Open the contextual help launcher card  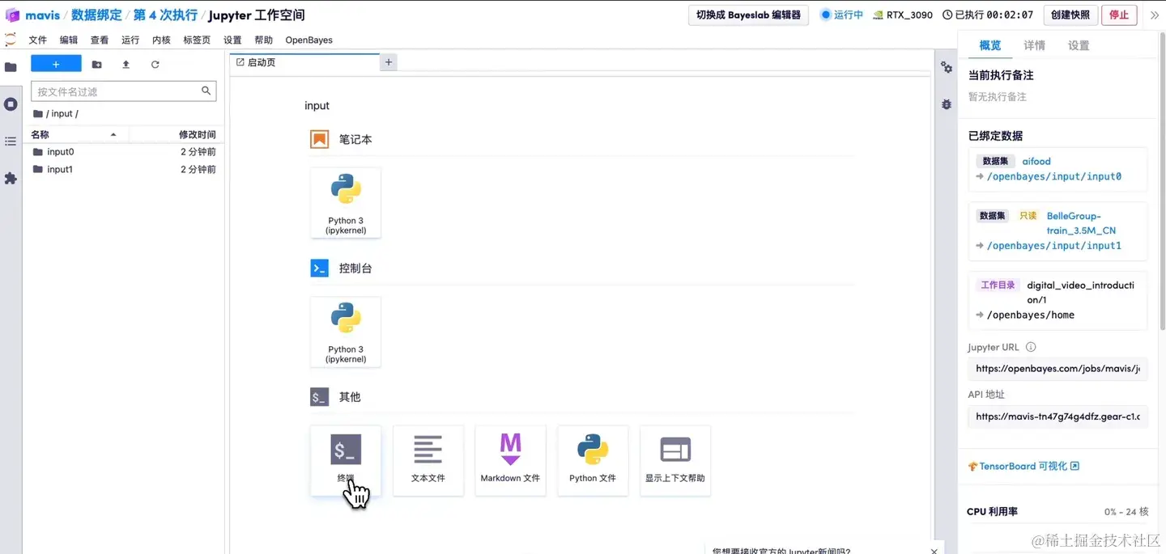(x=675, y=460)
